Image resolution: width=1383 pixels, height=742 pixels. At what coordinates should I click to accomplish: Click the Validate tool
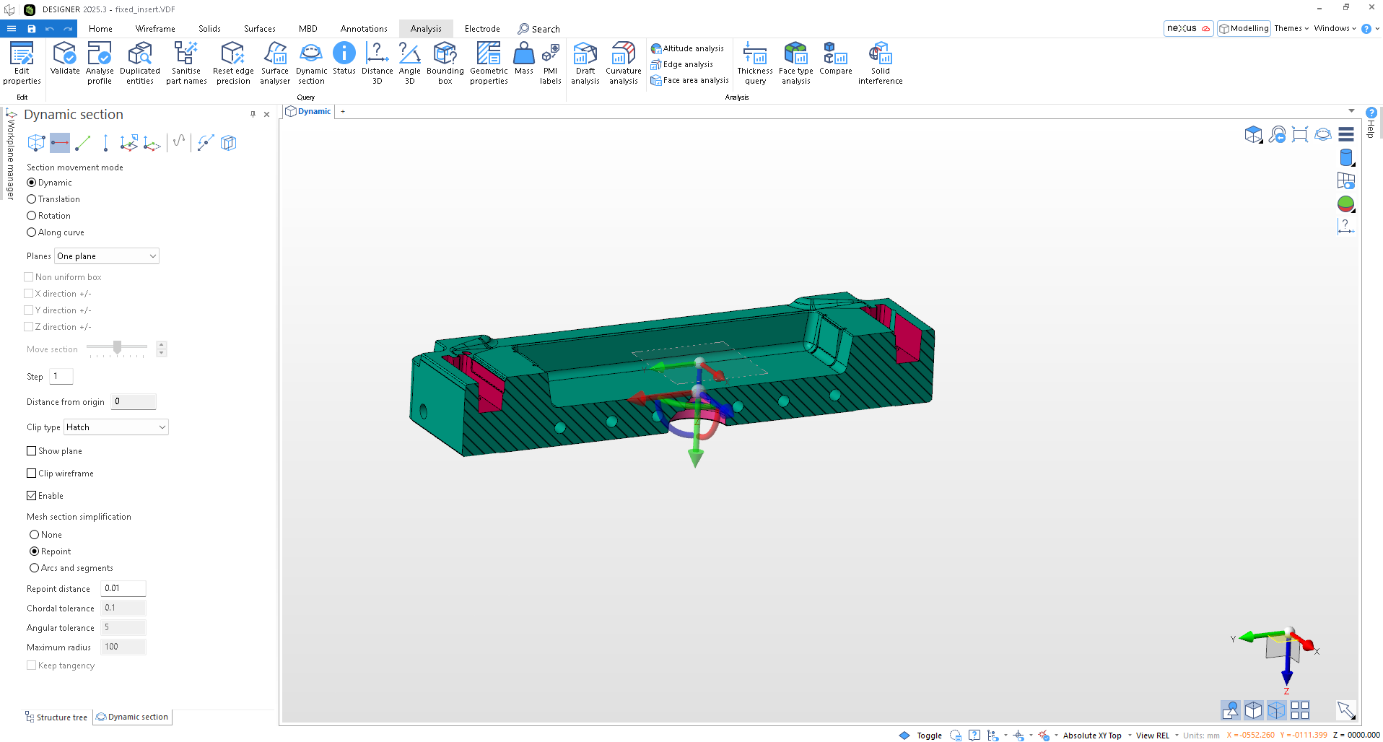(64, 64)
